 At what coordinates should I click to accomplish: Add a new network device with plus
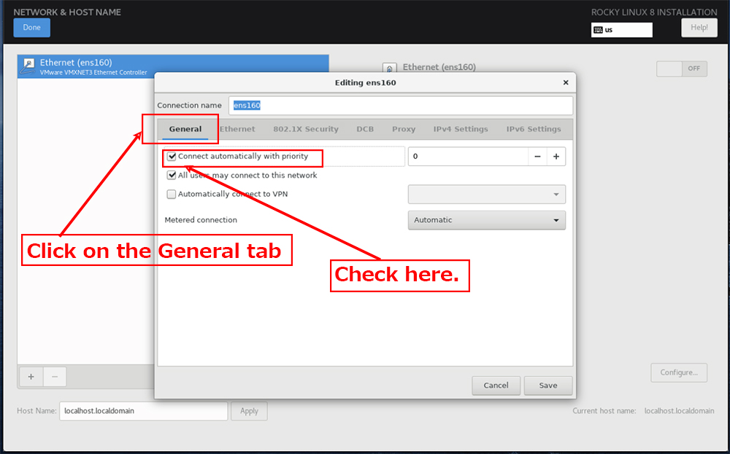tap(31, 377)
